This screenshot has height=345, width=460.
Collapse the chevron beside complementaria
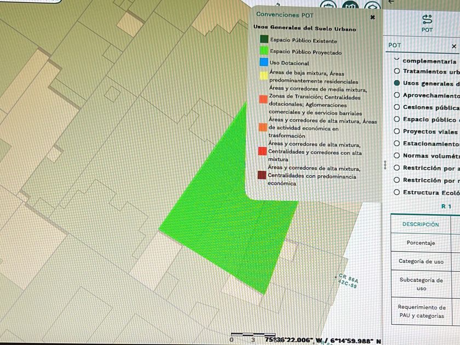[396, 59]
